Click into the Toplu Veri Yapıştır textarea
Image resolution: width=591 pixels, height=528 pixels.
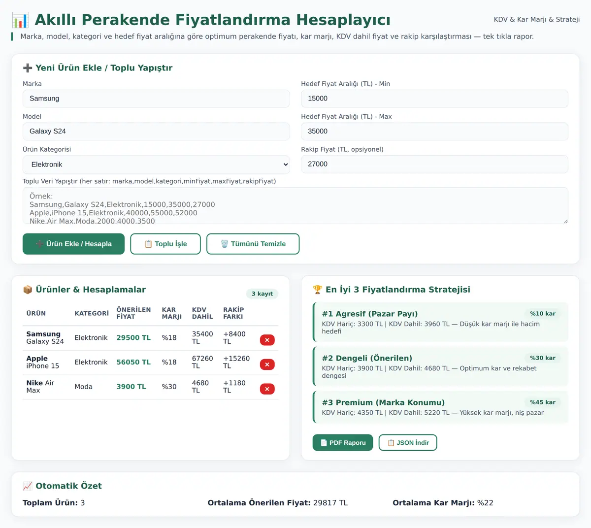tap(295, 206)
